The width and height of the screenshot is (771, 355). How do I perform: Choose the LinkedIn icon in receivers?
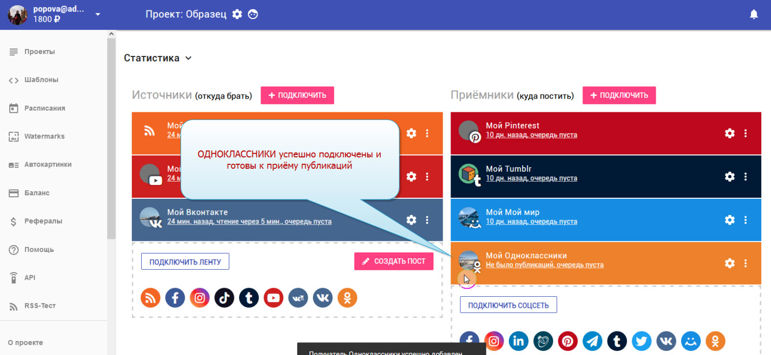(x=518, y=341)
